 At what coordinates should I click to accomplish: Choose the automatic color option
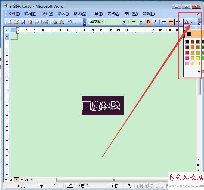(x=194, y=34)
